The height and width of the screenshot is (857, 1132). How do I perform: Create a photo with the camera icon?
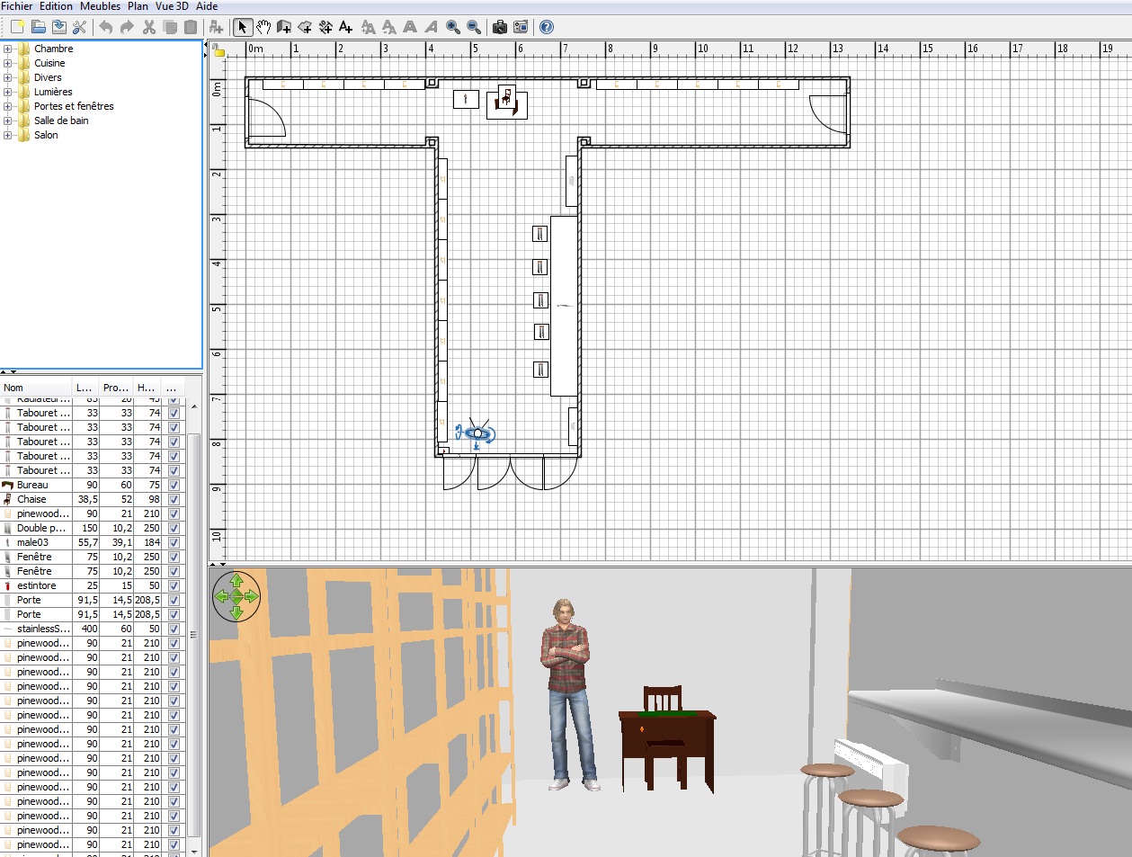500,27
